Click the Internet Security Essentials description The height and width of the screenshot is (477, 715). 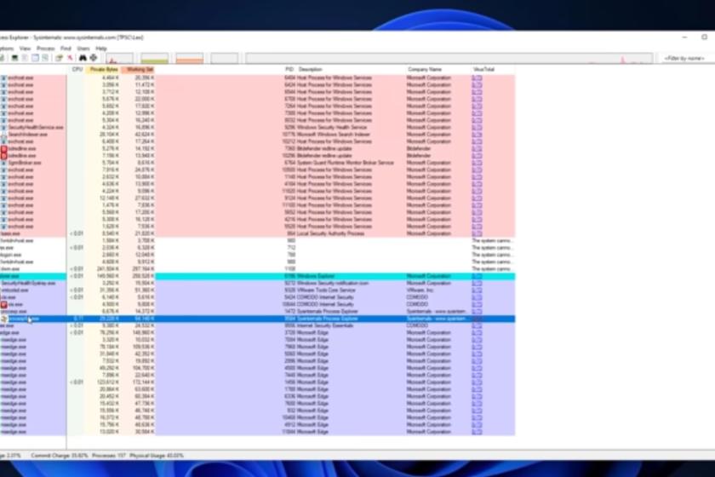[325, 326]
